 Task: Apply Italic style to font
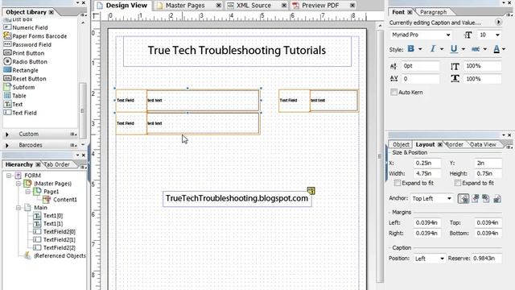tap(433, 49)
